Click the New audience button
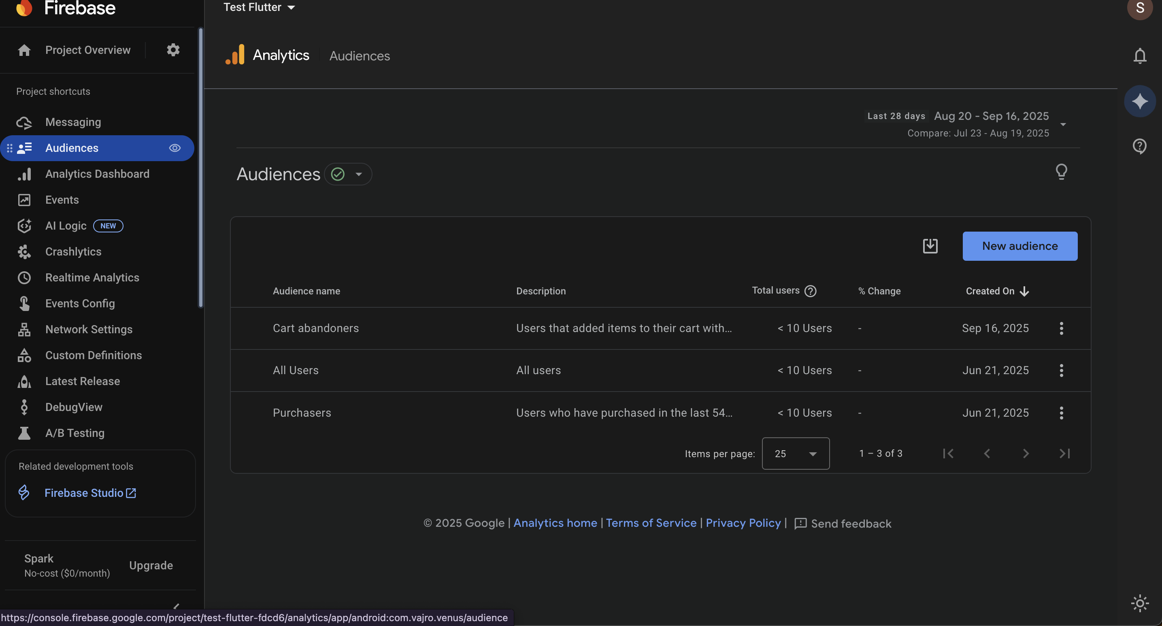The width and height of the screenshot is (1162, 626). click(x=1019, y=246)
